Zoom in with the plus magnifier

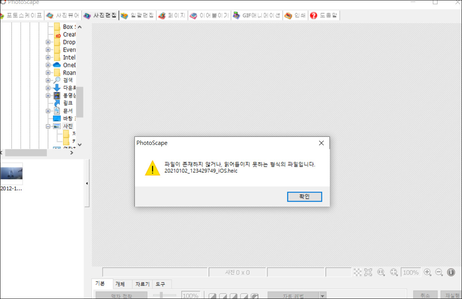pyautogui.click(x=428, y=272)
